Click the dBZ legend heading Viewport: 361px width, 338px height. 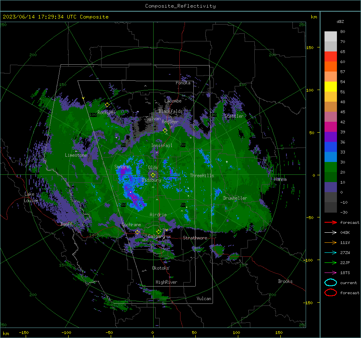pos(340,21)
